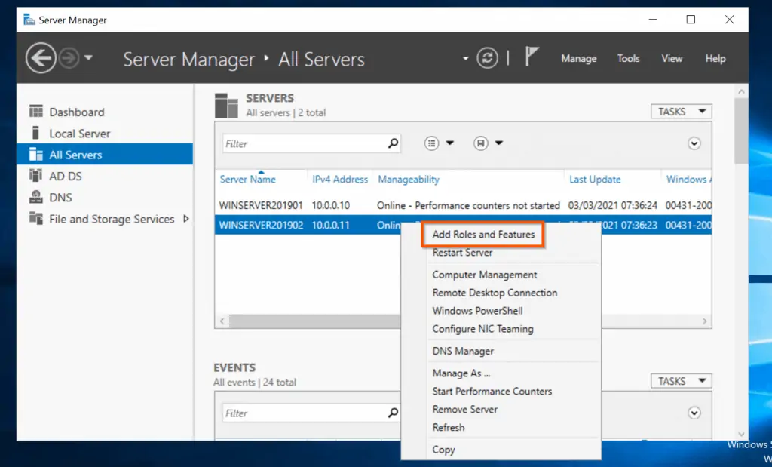Open the Tools menu

tap(628, 59)
